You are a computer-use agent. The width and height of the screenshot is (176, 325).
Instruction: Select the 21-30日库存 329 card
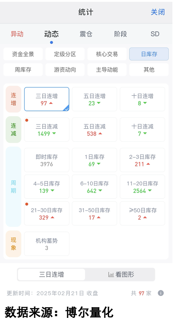click(47, 213)
